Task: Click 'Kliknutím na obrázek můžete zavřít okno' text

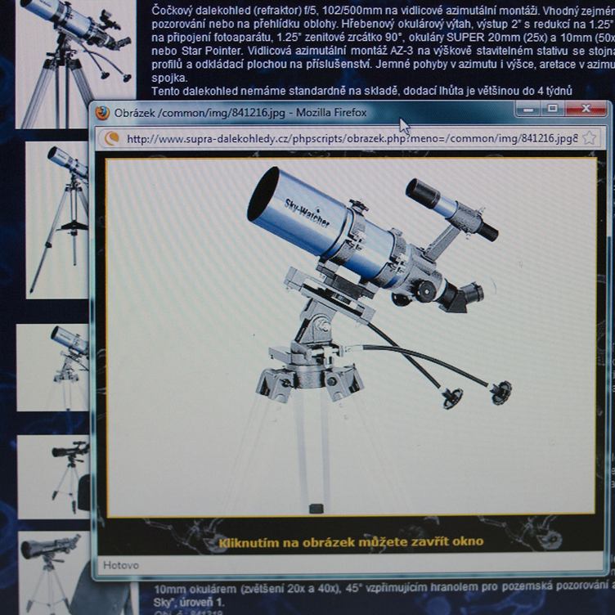Action: click(x=351, y=542)
